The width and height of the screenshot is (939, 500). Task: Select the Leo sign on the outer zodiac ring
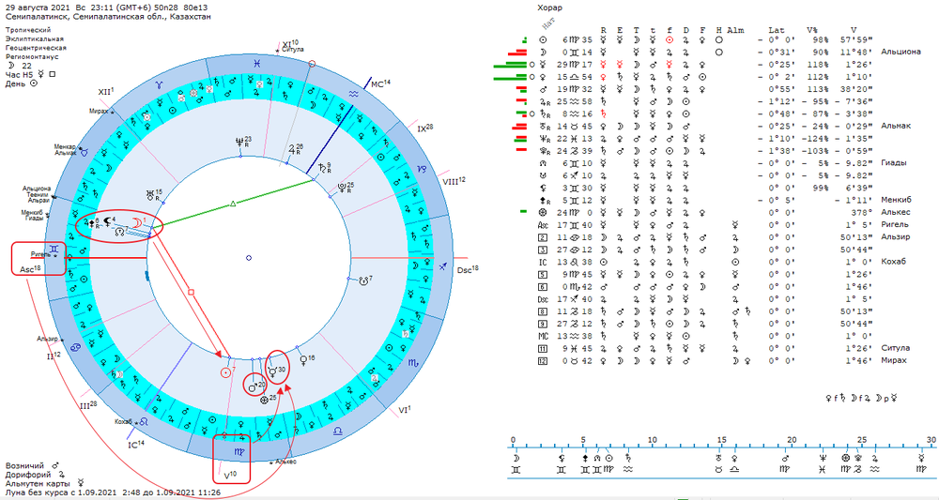coord(145,422)
